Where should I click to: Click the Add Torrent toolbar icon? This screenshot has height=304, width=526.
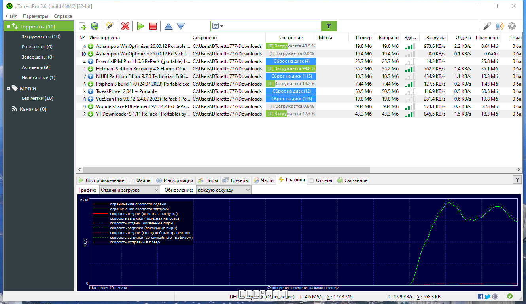tap(83, 26)
